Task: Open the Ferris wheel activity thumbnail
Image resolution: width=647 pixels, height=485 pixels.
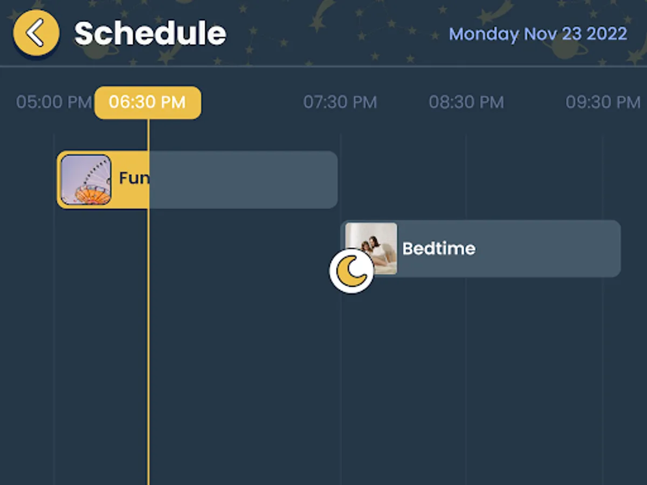Action: (86, 179)
